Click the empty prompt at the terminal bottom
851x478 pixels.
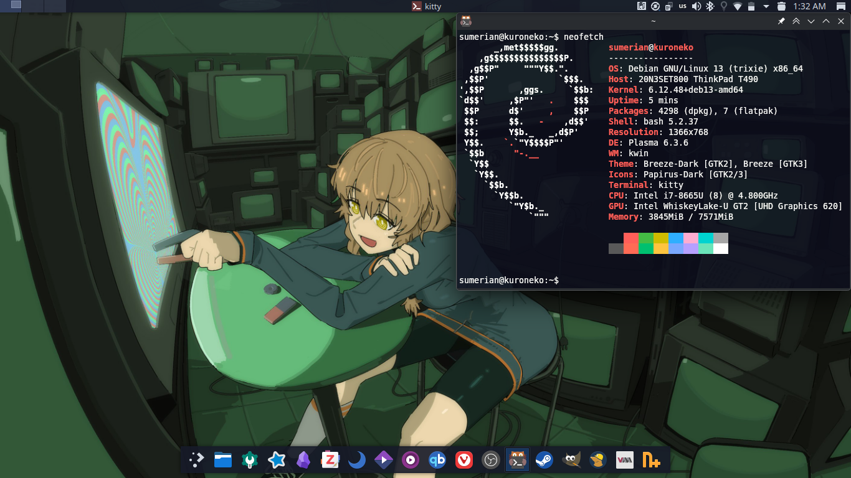(509, 281)
